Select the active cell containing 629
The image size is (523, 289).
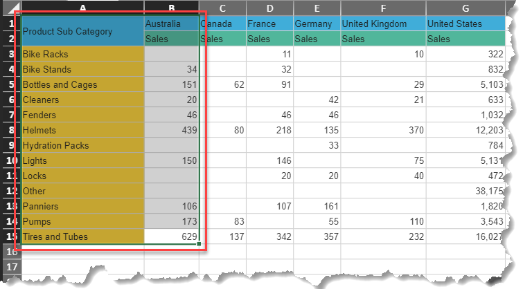coord(172,236)
